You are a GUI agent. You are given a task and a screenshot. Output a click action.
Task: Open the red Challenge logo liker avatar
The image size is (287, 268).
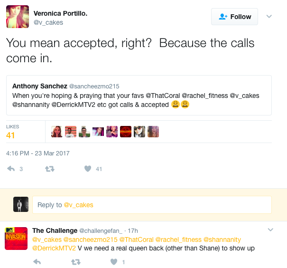click(x=126, y=132)
